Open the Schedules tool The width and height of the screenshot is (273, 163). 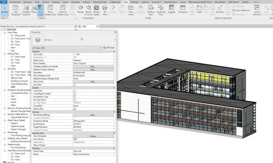click(x=183, y=10)
